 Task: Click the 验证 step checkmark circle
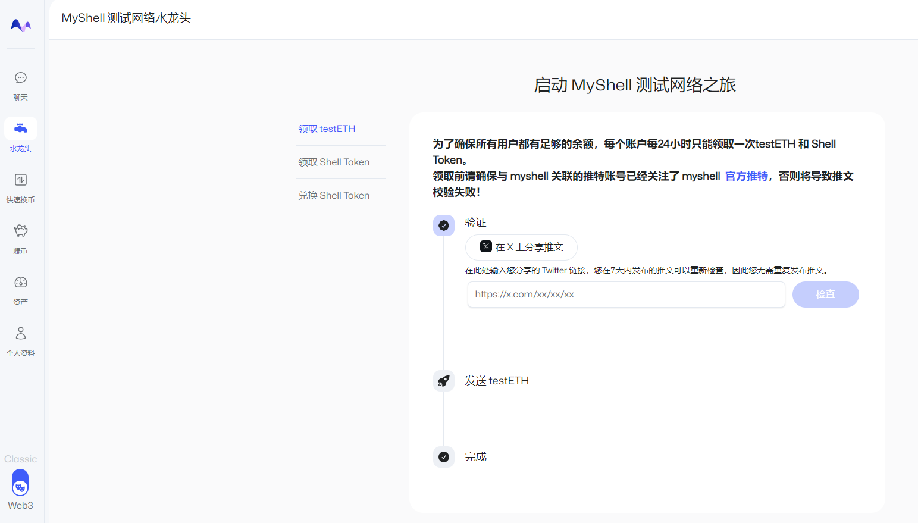pos(444,226)
